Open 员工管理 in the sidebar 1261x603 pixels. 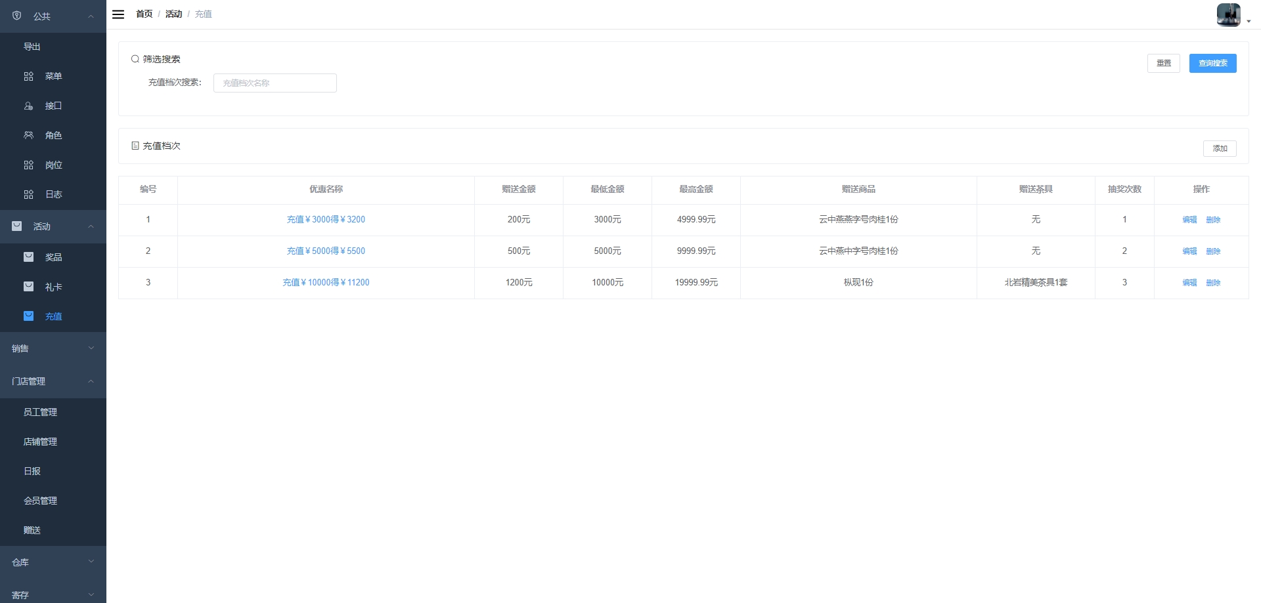[x=53, y=412]
